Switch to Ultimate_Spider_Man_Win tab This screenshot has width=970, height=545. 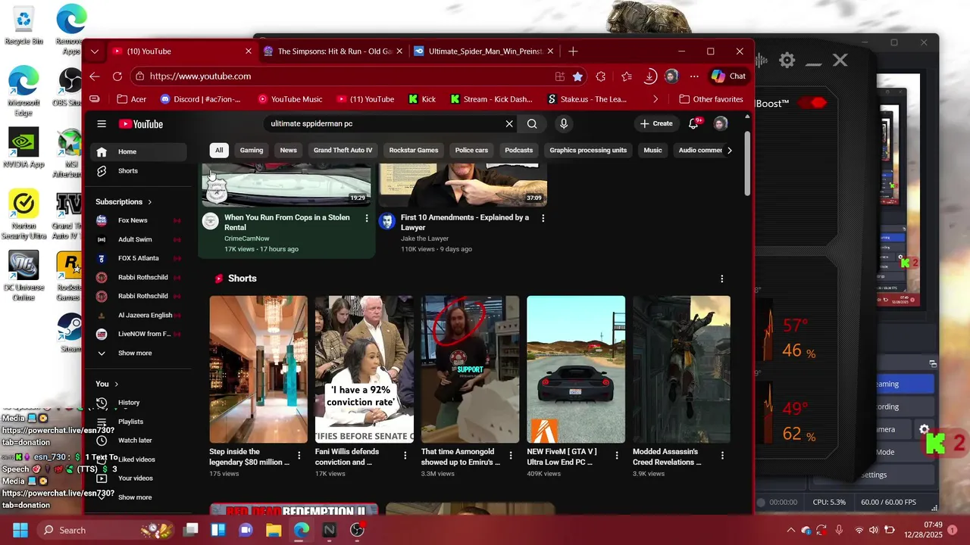coord(484,51)
